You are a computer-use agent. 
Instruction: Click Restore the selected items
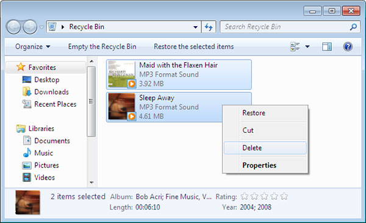pyautogui.click(x=193, y=46)
